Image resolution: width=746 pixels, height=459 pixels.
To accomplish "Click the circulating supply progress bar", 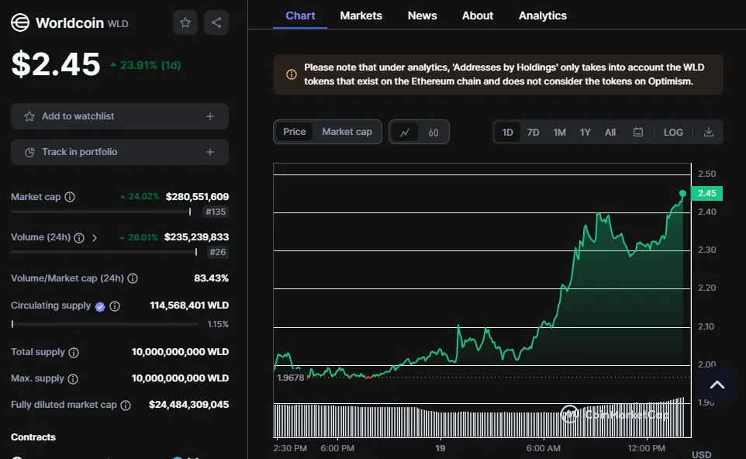I will click(105, 324).
